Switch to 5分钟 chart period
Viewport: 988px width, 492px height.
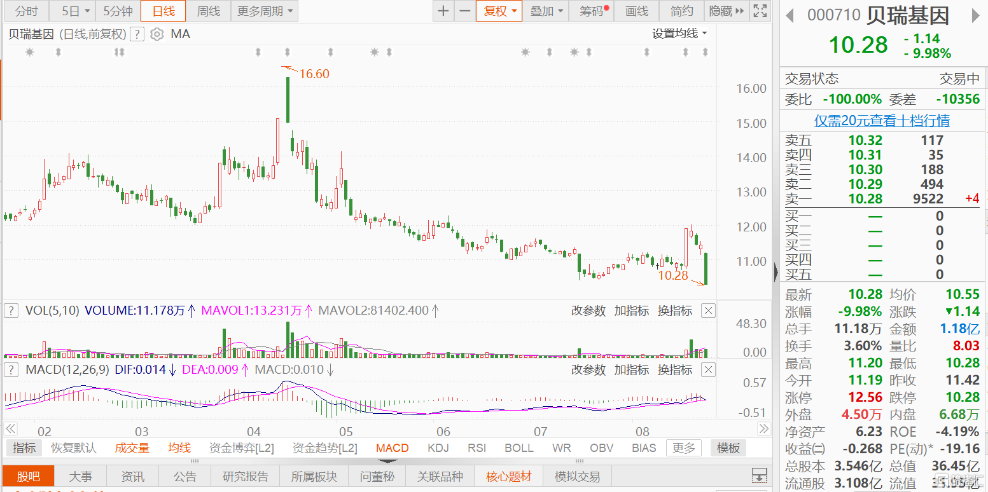pyautogui.click(x=118, y=11)
